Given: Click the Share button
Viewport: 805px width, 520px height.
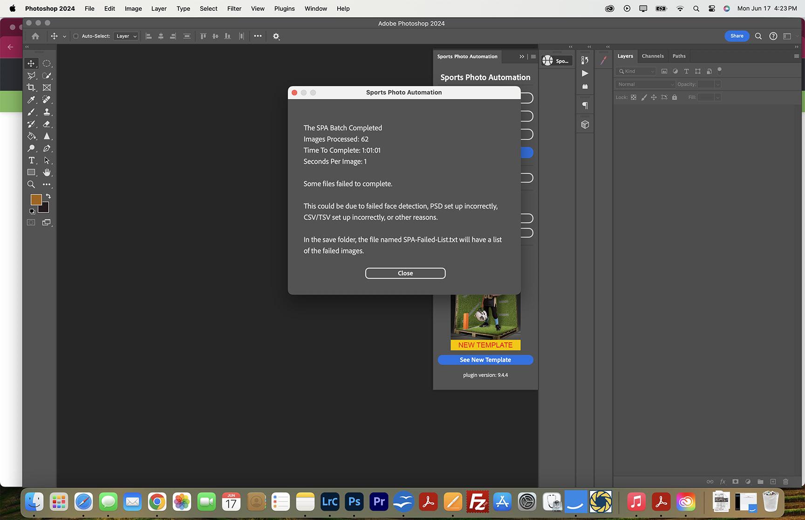Looking at the screenshot, I should click(737, 36).
